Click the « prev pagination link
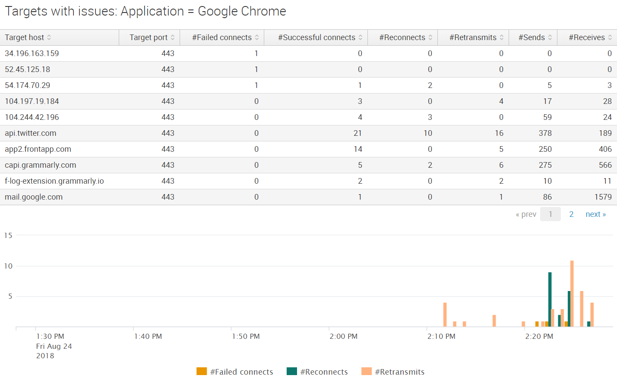Screen dimensions: 617x385 [x=526, y=214]
